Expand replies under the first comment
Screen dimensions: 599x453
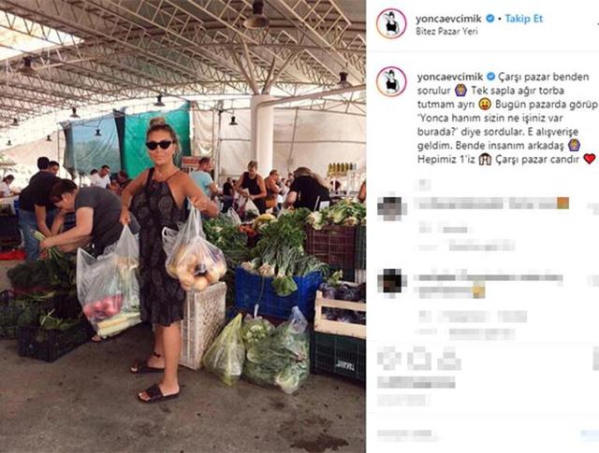(467, 246)
